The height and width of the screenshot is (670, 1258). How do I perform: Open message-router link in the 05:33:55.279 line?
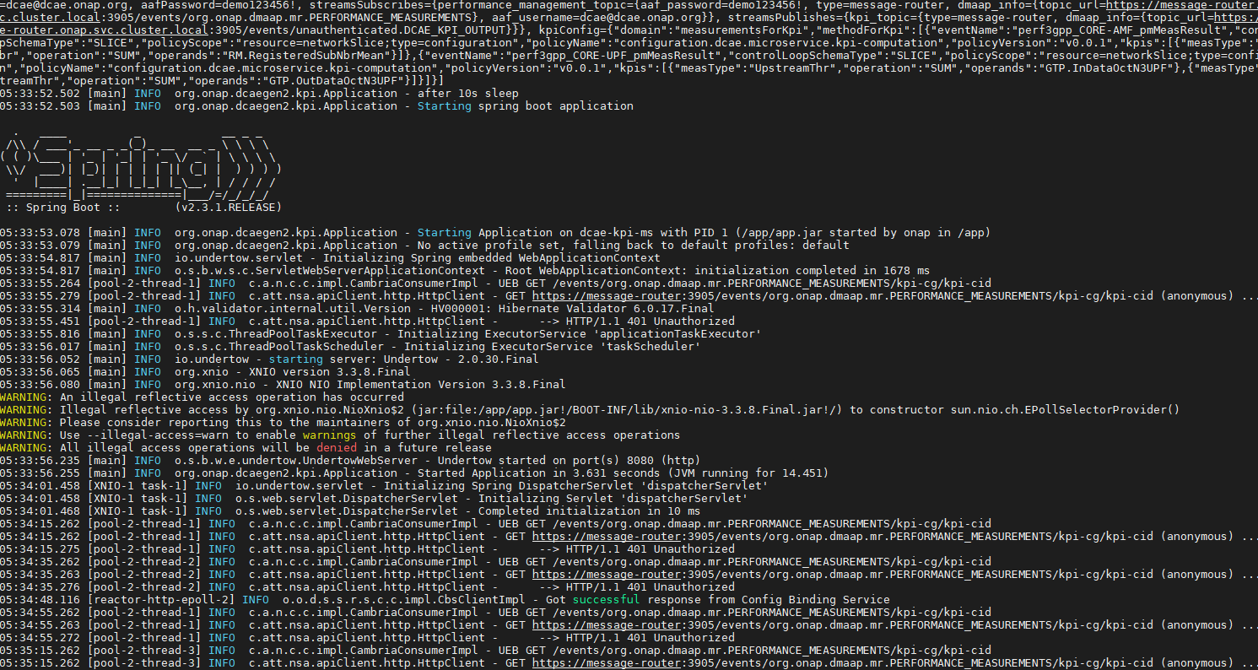(x=607, y=296)
